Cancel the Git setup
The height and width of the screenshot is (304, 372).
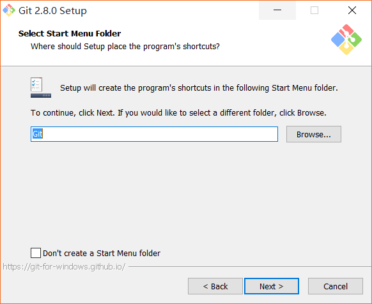pyautogui.click(x=336, y=286)
